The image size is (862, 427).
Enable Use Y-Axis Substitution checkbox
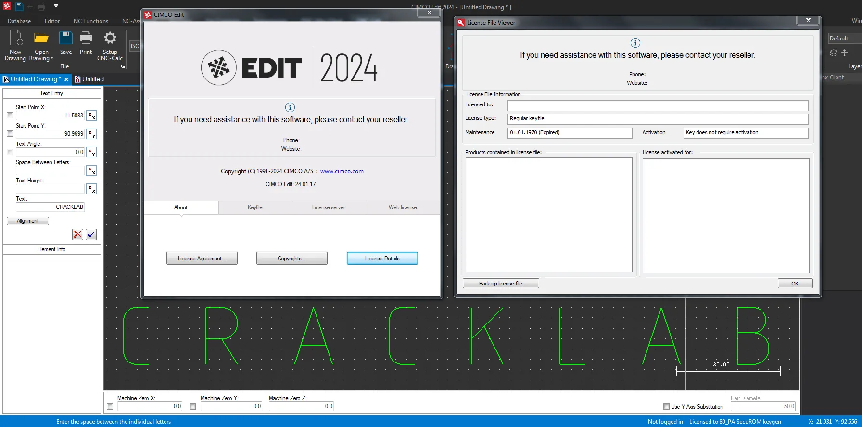666,407
